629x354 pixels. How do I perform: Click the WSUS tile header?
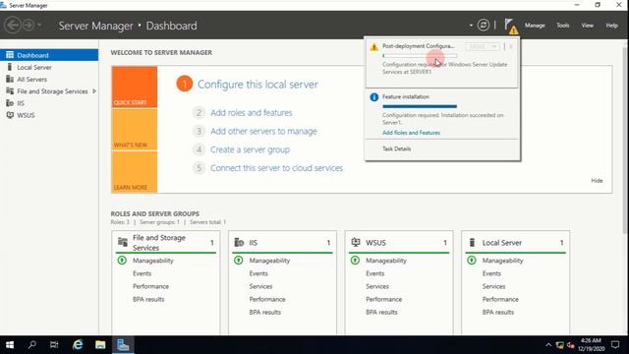(x=399, y=243)
